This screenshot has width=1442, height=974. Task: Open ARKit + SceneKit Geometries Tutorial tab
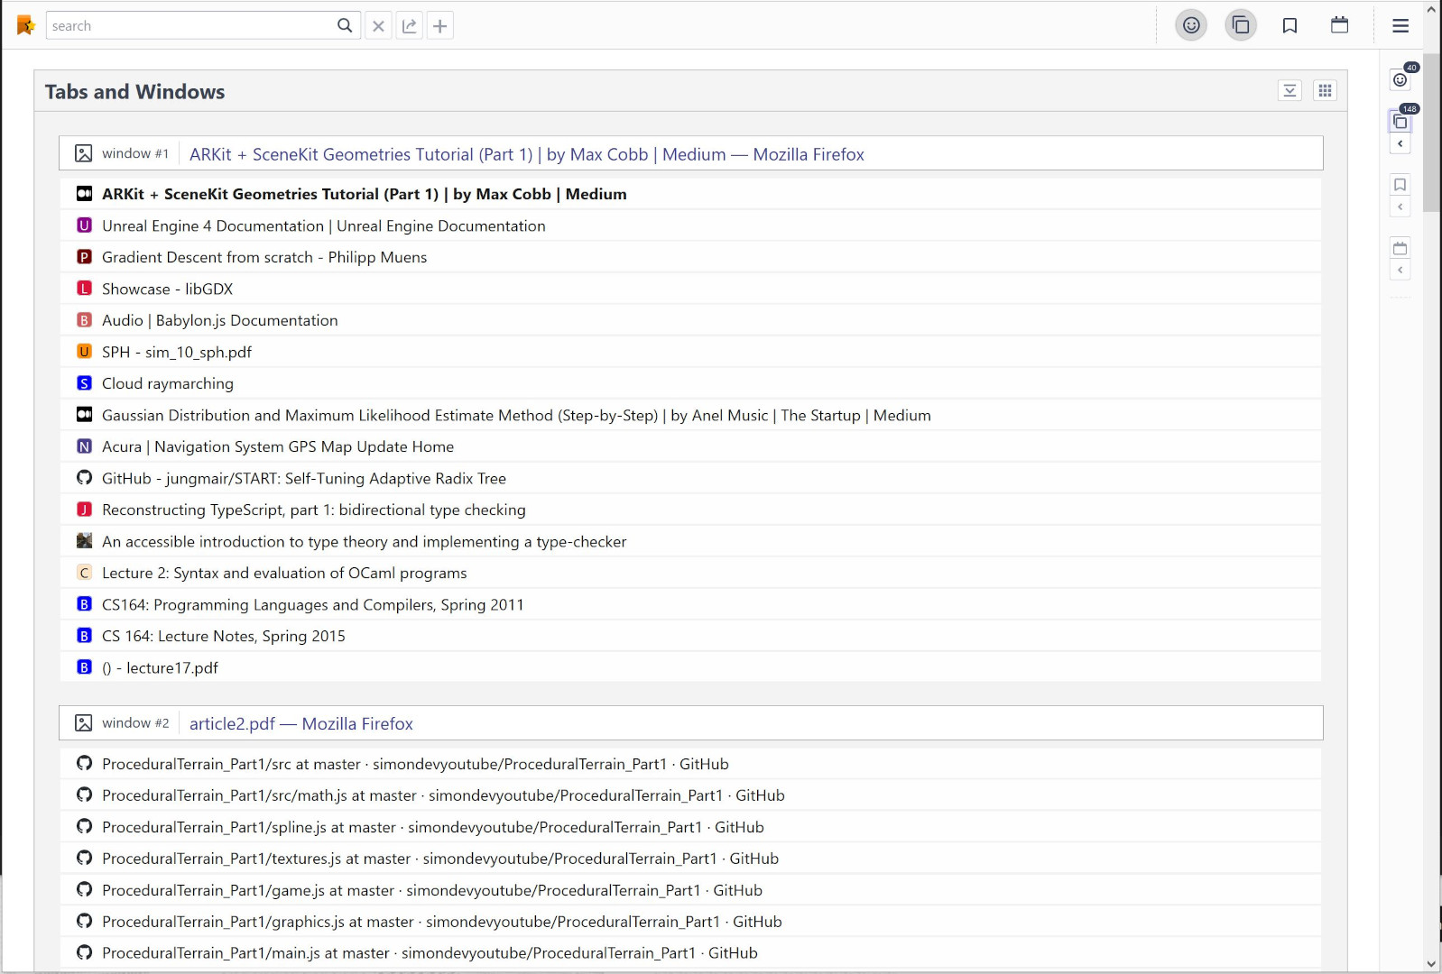coord(691,194)
